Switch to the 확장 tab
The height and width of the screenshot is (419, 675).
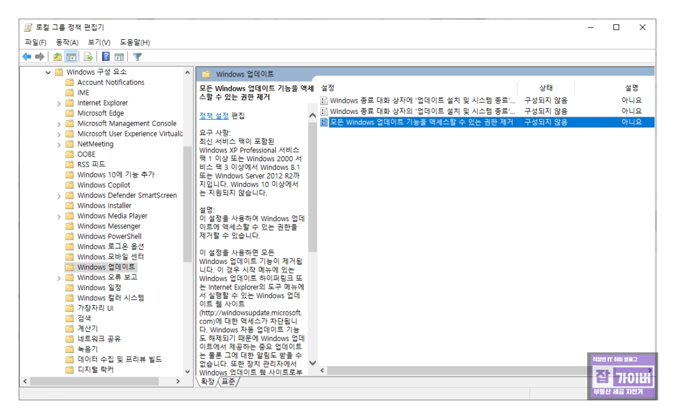tap(207, 382)
